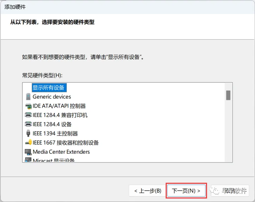Continue with the 下一页(N) button
The width and height of the screenshot is (255, 202).
tap(186, 191)
